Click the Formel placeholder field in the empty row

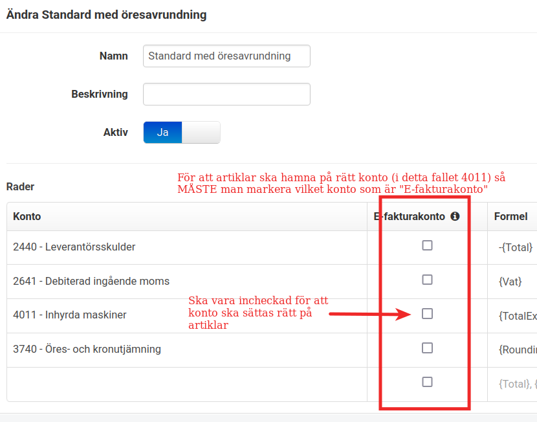[x=517, y=384]
